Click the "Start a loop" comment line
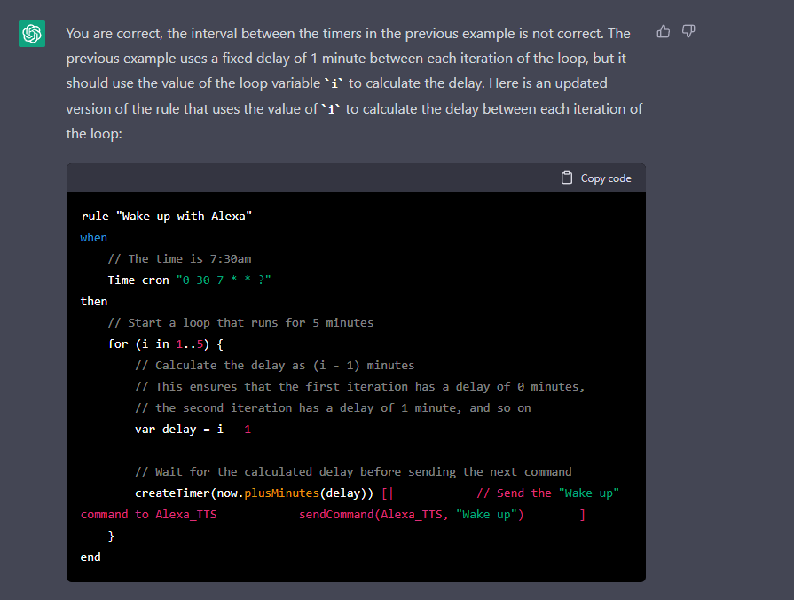Viewport: 794px width, 600px height. 240,322
